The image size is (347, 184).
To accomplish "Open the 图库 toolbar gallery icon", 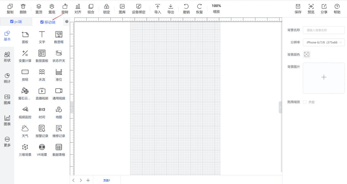I will pyautogui.click(x=122, y=9).
